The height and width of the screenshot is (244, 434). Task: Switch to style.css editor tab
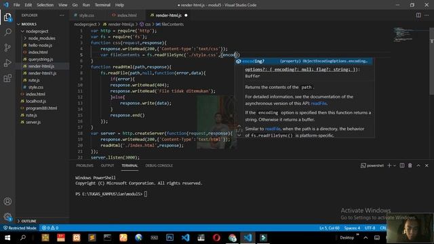pos(86,15)
